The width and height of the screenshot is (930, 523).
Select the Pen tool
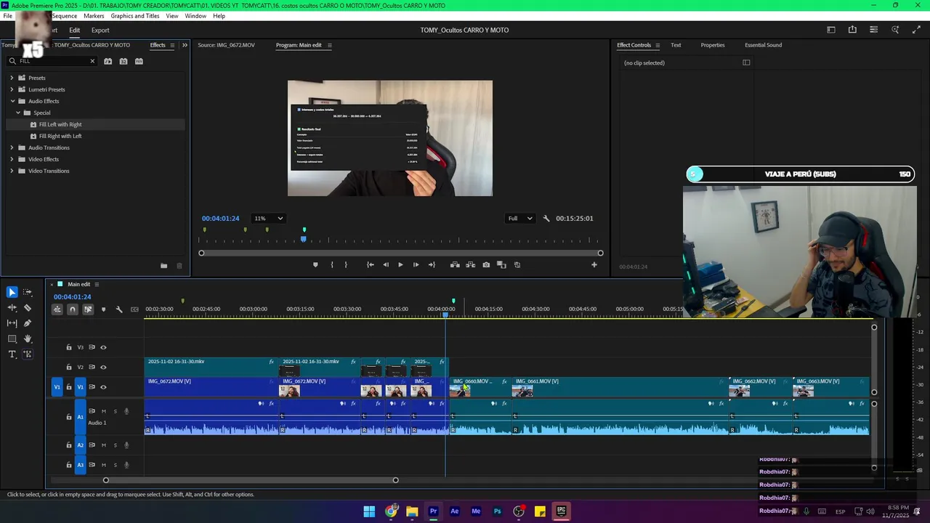pos(28,323)
